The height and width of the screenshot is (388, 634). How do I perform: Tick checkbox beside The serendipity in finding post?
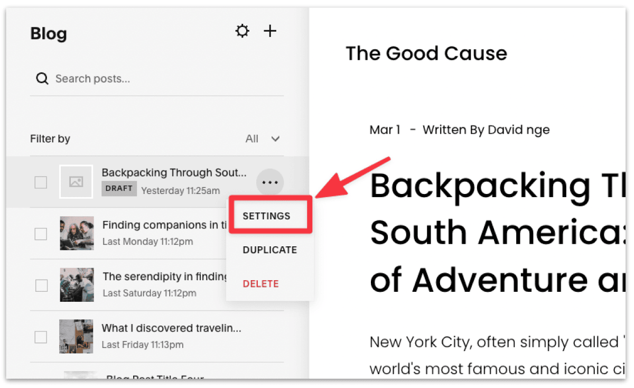41,285
